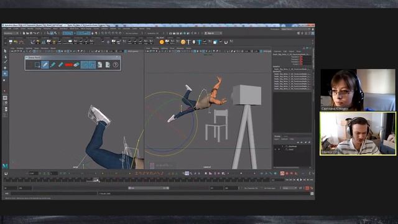The width and height of the screenshot is (398, 224).
Task: Open the Workspace selector dropdown
Action: tap(296, 29)
